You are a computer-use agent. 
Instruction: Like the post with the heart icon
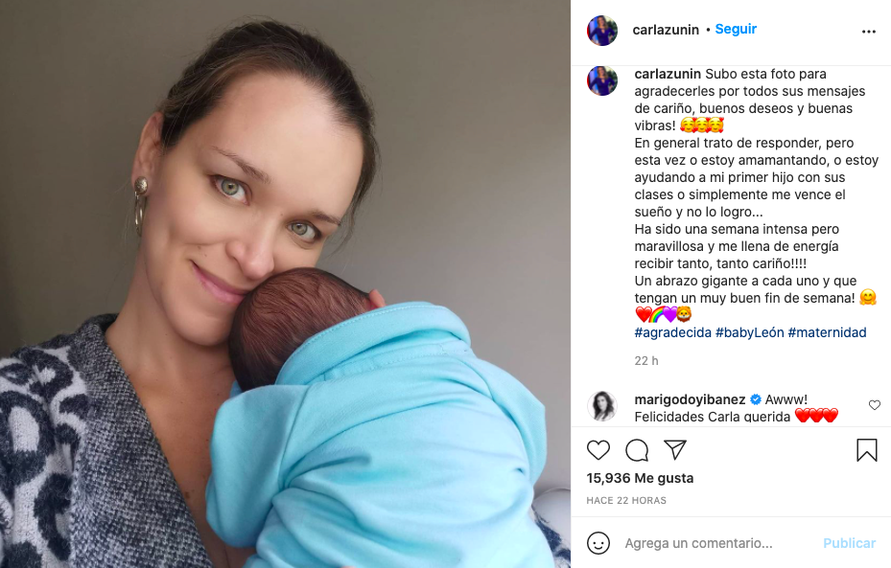(598, 450)
